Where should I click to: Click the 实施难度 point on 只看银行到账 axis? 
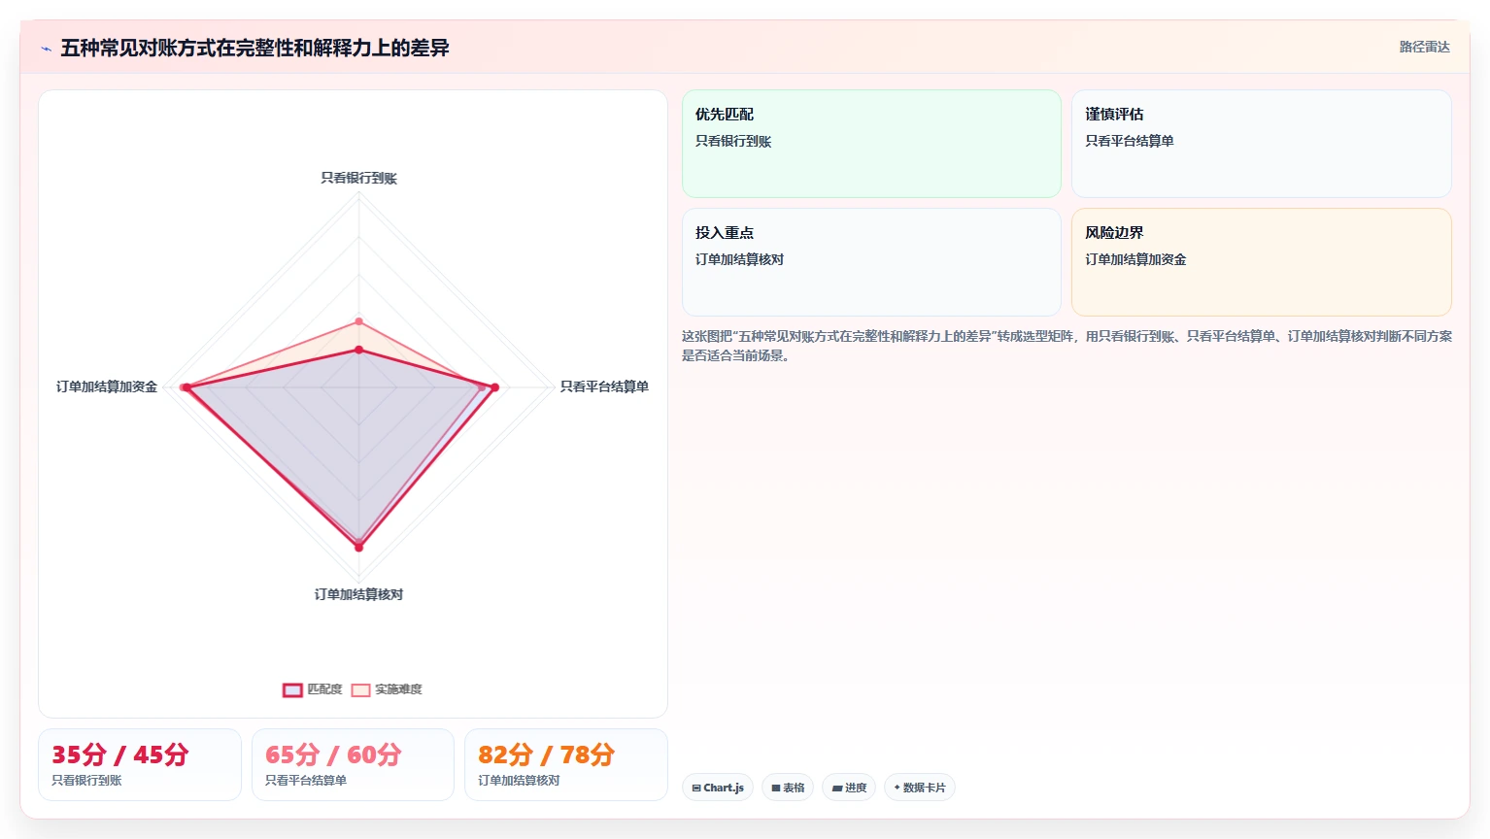358,321
